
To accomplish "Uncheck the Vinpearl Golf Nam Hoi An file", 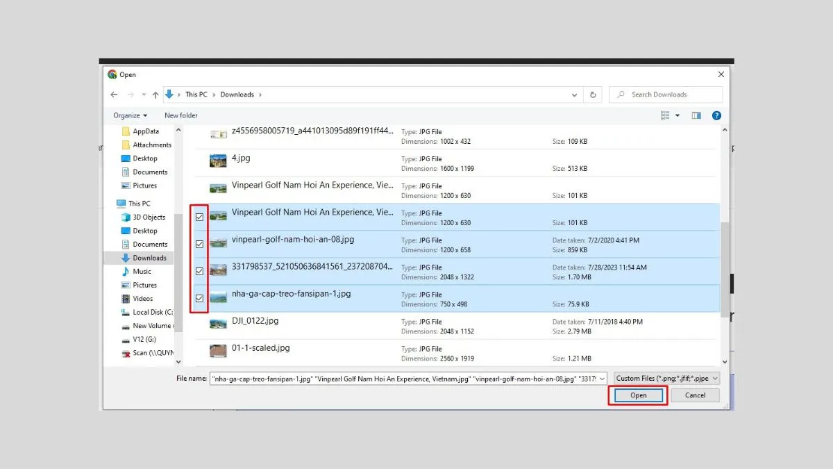I will tap(199, 217).
